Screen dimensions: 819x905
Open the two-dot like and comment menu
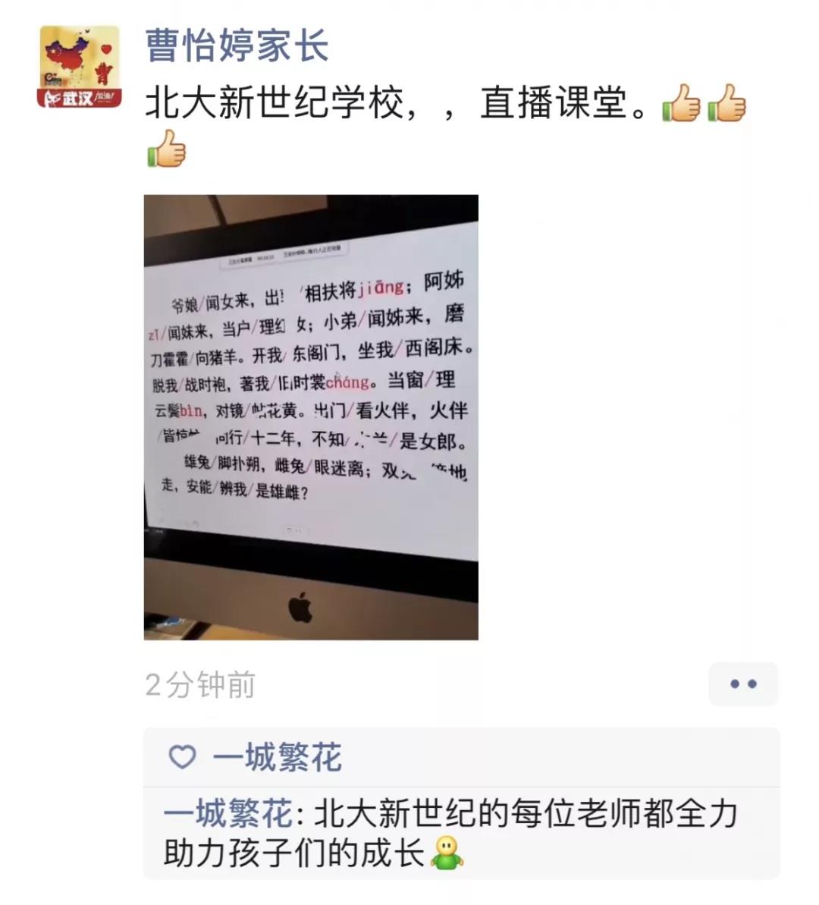[743, 684]
